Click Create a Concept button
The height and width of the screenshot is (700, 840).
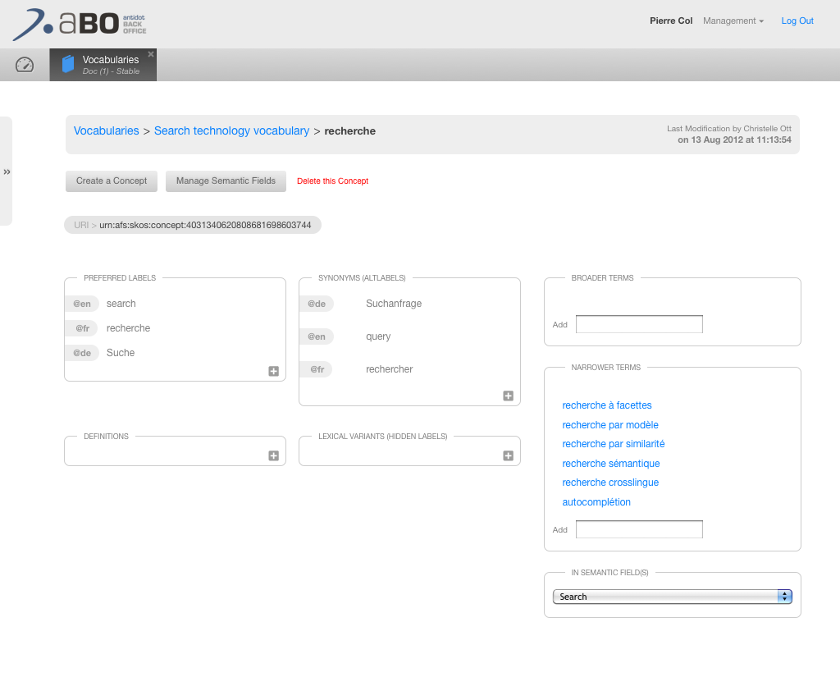[112, 181]
